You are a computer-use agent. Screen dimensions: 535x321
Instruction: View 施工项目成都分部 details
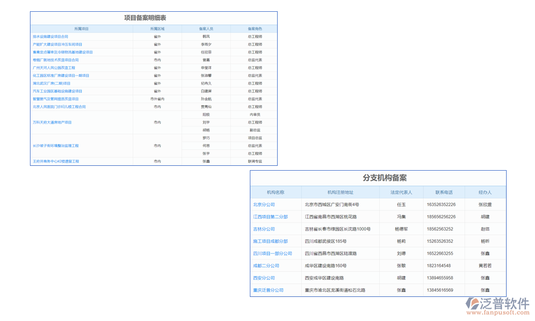(x=271, y=241)
